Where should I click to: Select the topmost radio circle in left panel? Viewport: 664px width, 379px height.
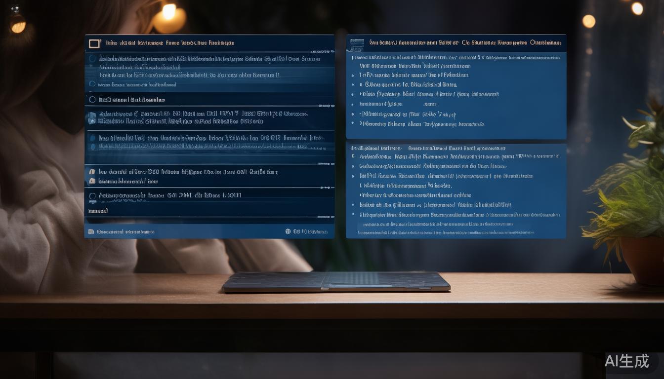point(92,59)
